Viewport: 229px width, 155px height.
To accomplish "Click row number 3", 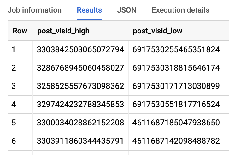I will point(14,86).
